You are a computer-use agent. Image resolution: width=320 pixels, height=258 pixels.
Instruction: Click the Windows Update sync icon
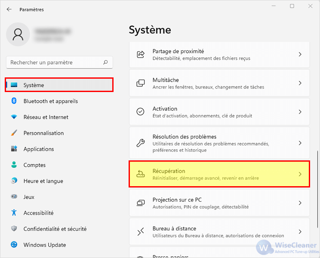point(14,245)
